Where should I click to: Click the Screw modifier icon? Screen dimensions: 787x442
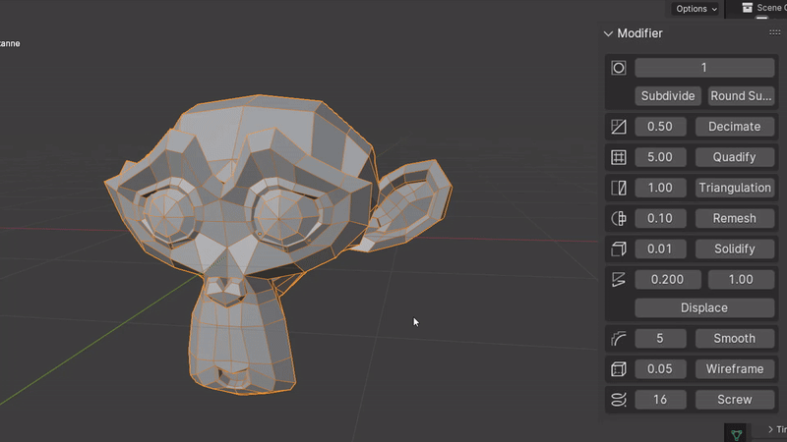coord(619,400)
